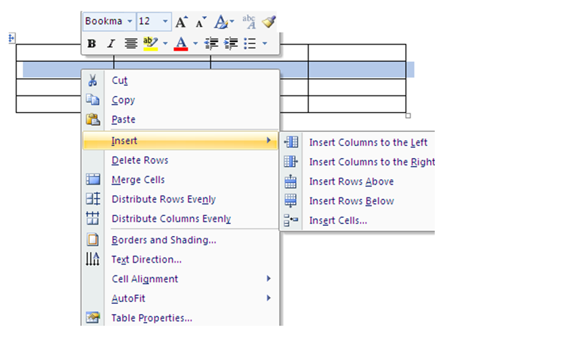This screenshot has width=583, height=338.
Task: Toggle italic formatting in mini toolbar
Action: click(x=111, y=44)
